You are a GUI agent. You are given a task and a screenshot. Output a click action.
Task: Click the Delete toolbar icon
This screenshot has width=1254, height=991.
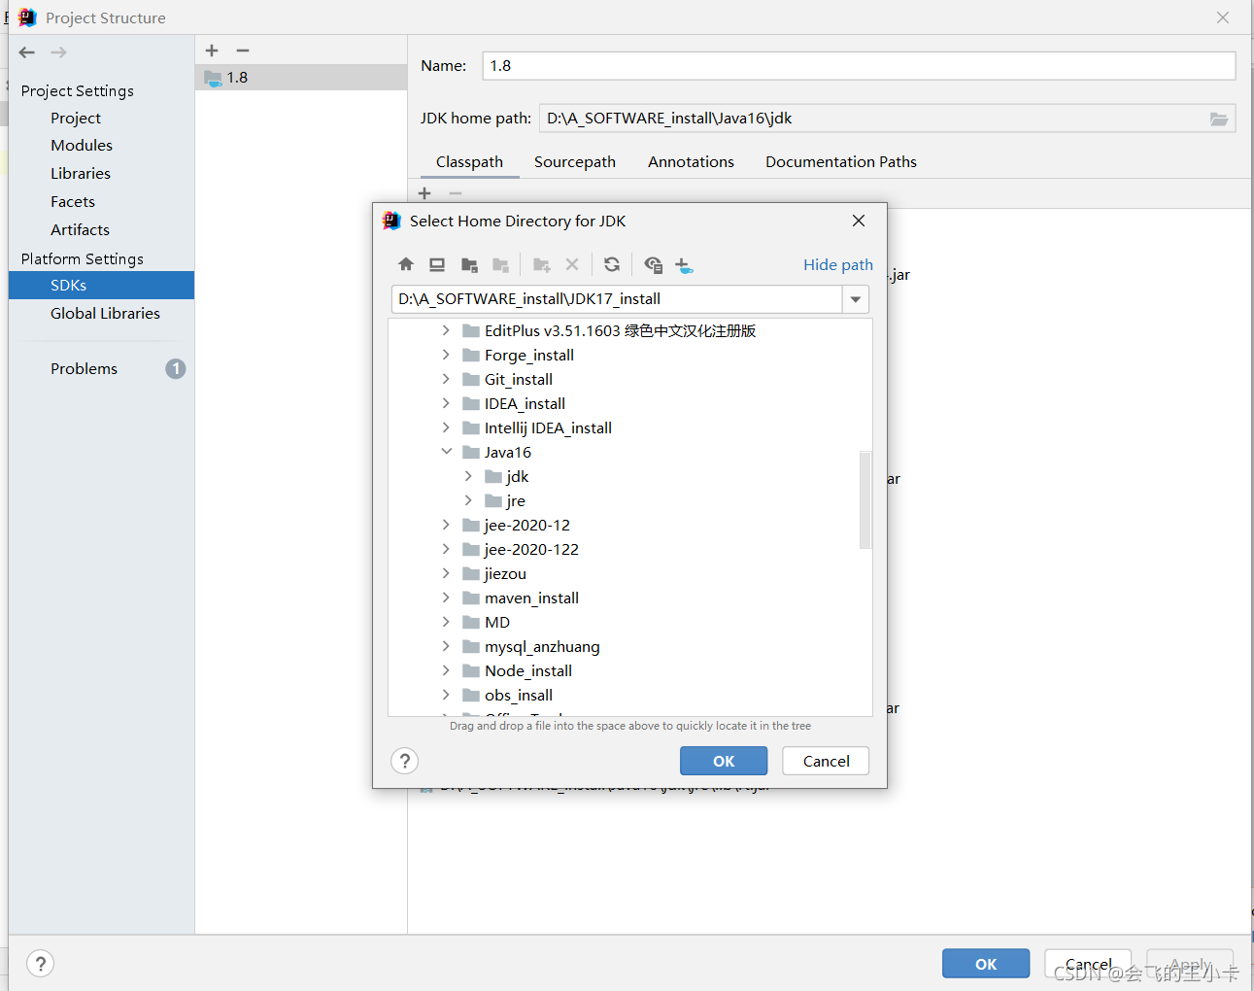[572, 264]
